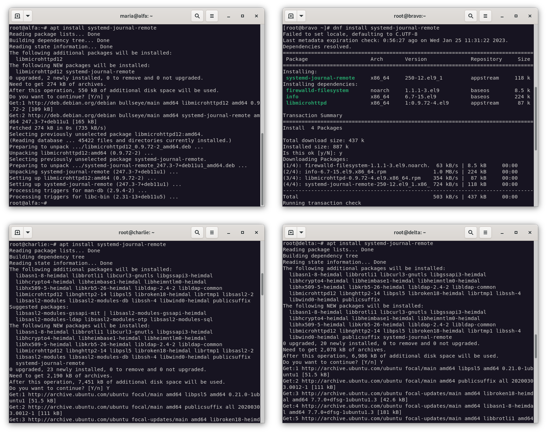Open a new tab in the charlie terminal
Image resolution: width=547 pixels, height=433 pixels.
pos(17,232)
